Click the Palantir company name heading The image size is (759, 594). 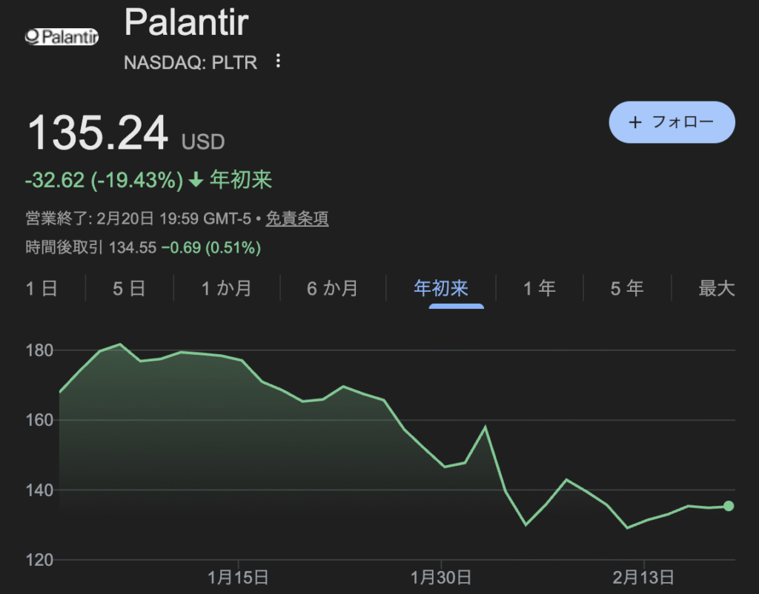[185, 24]
